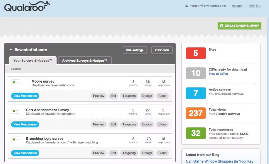Open Targeting for Cart Abandonment survey

129,124
